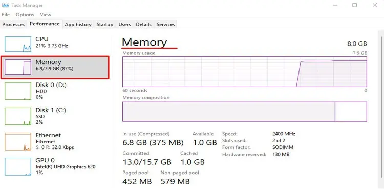Click the Memory composition bar

coord(244,112)
